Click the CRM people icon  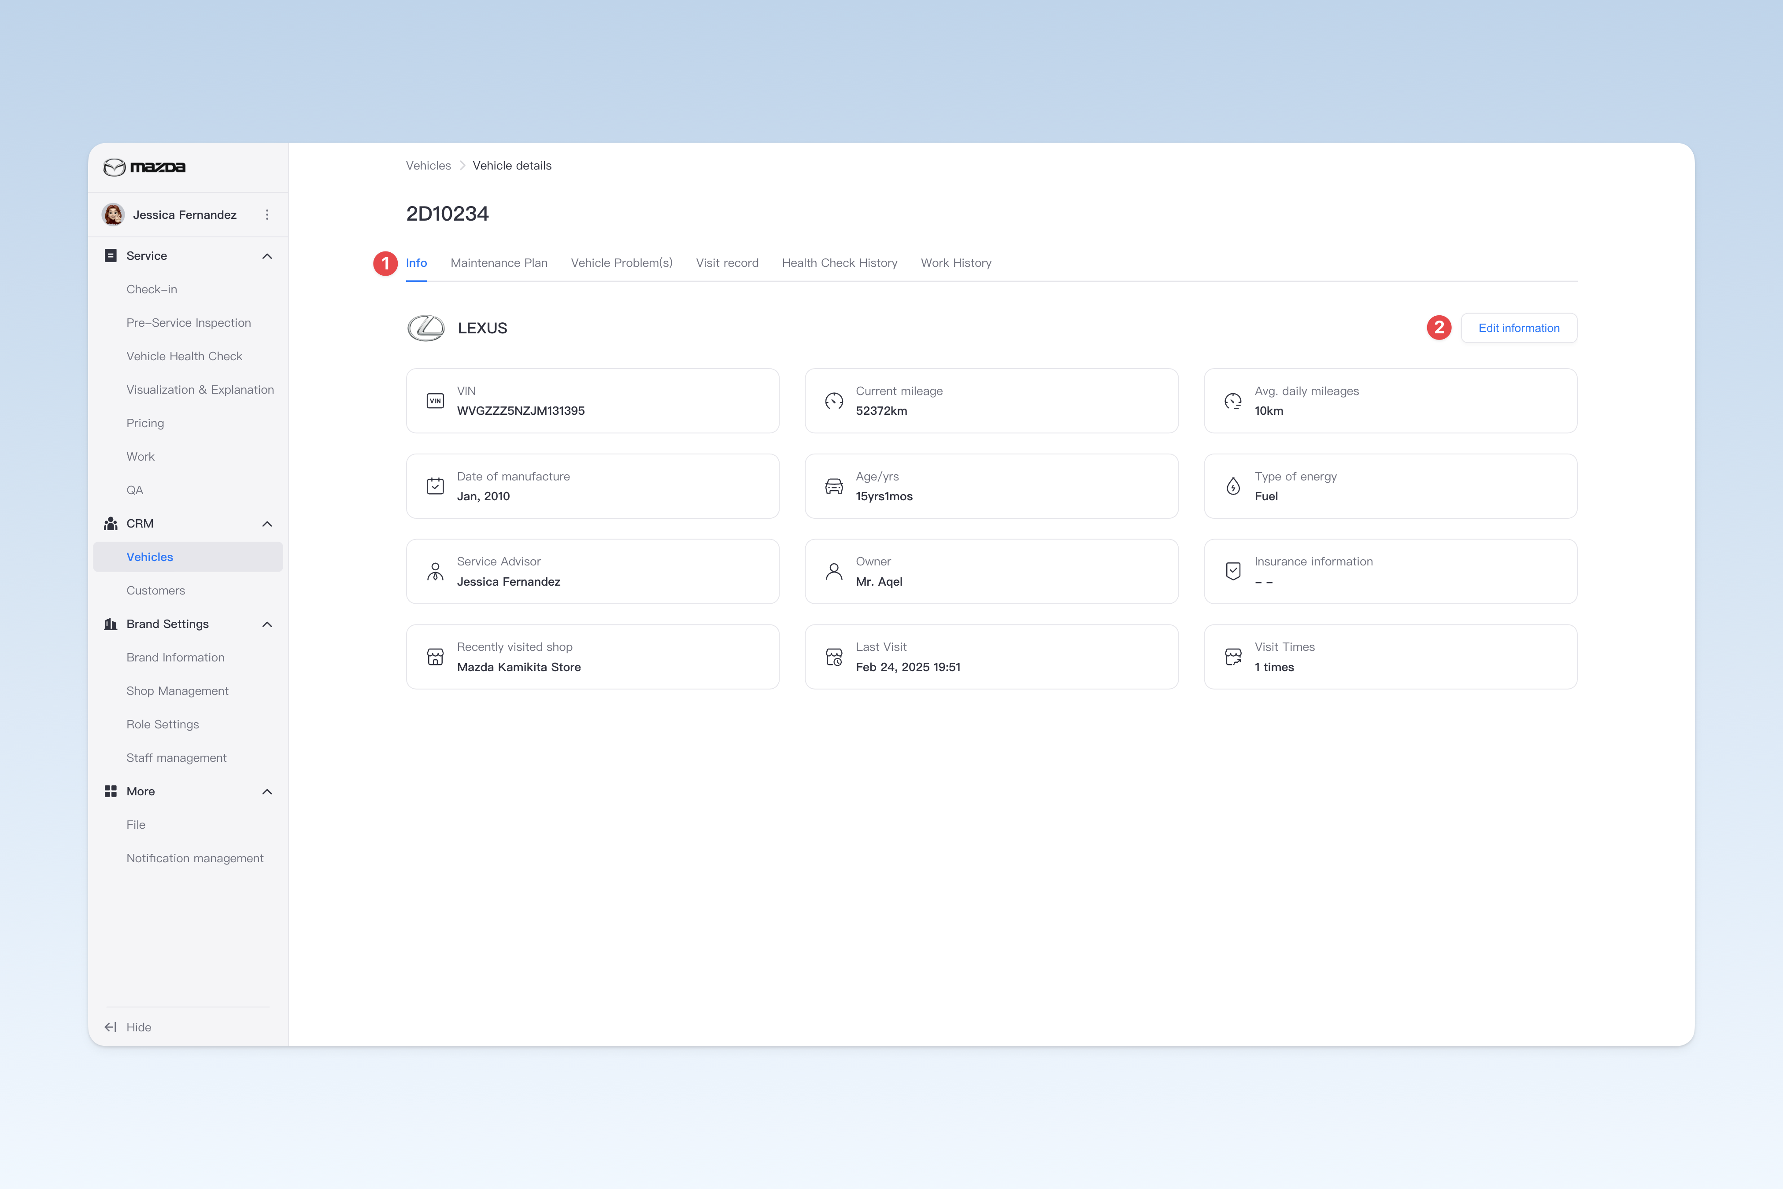111,523
